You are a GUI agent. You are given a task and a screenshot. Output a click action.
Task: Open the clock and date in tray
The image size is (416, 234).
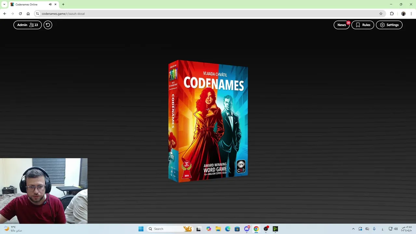click(x=407, y=229)
